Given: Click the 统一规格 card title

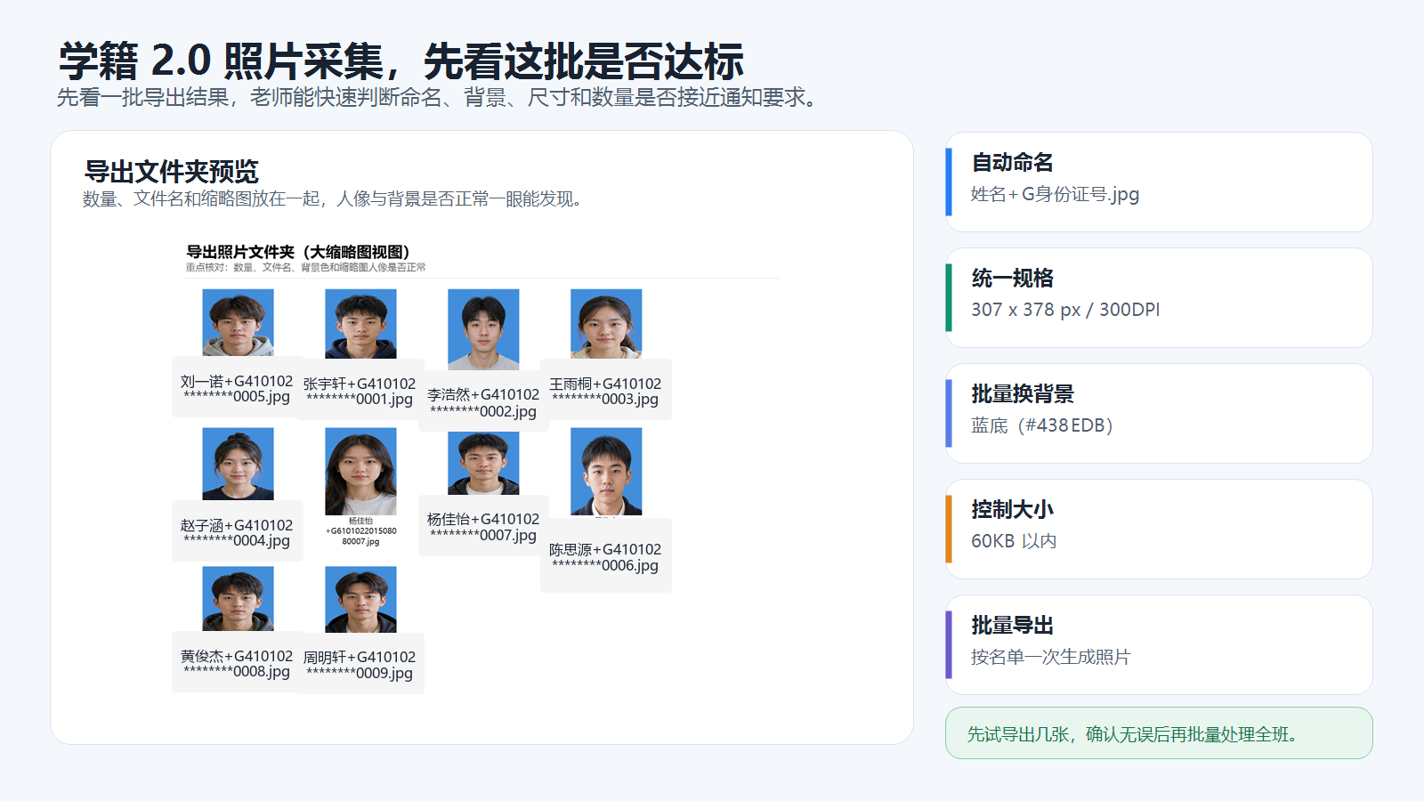Looking at the screenshot, I should 1012,278.
